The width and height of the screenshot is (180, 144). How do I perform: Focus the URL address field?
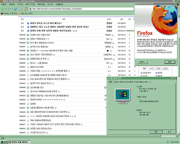81,9
